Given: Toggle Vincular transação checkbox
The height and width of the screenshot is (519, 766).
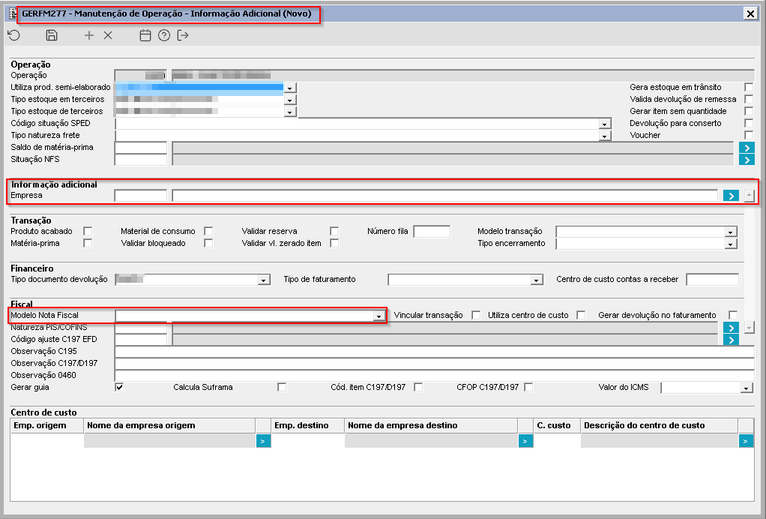Looking at the screenshot, I should coord(476,315).
